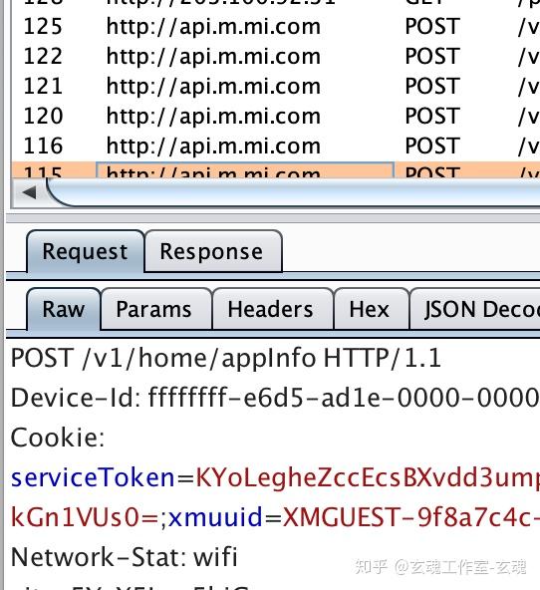The height and width of the screenshot is (590, 540).
Task: Click the horizontal scrollbar left arrow
Action: coord(29,192)
